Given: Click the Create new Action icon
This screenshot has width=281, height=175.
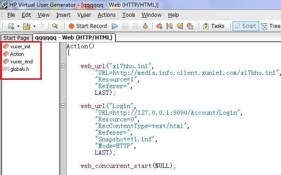Looking at the screenshot, I should [x=159, y=26].
